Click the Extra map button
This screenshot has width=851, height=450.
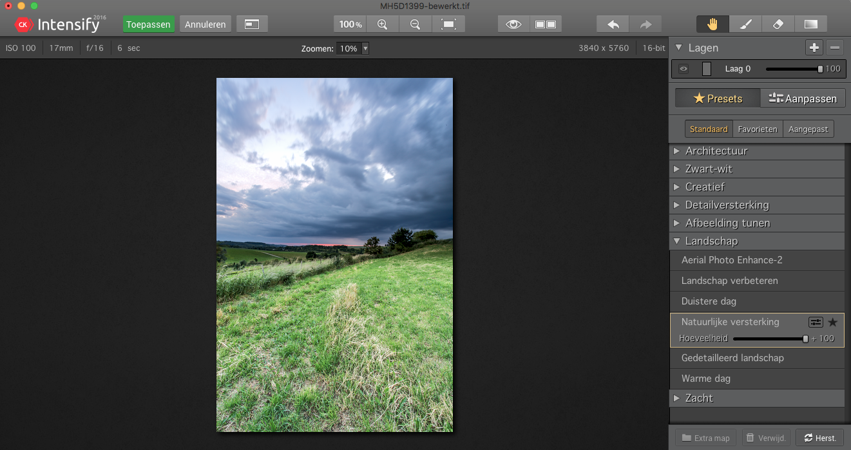point(705,438)
